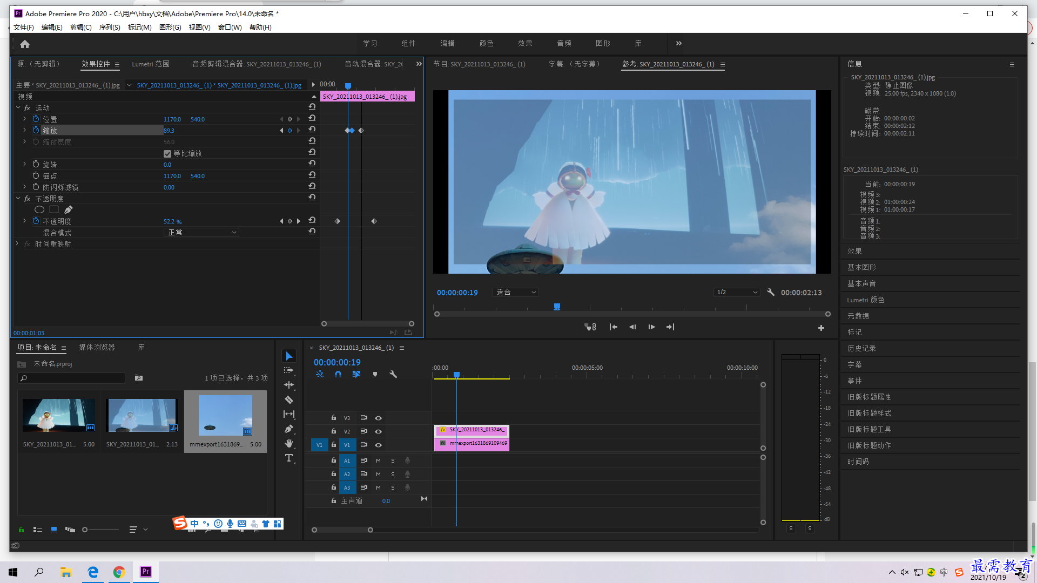The image size is (1037, 583).
Task: Open the 媒体浏览器 tab
Action: (x=97, y=347)
